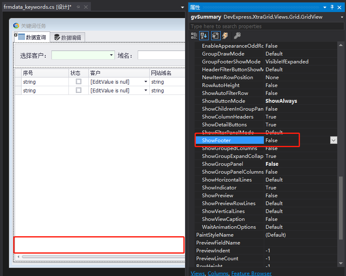Open the Properties window position dropdown arrow
The image size is (346, 276).
click(x=325, y=7)
